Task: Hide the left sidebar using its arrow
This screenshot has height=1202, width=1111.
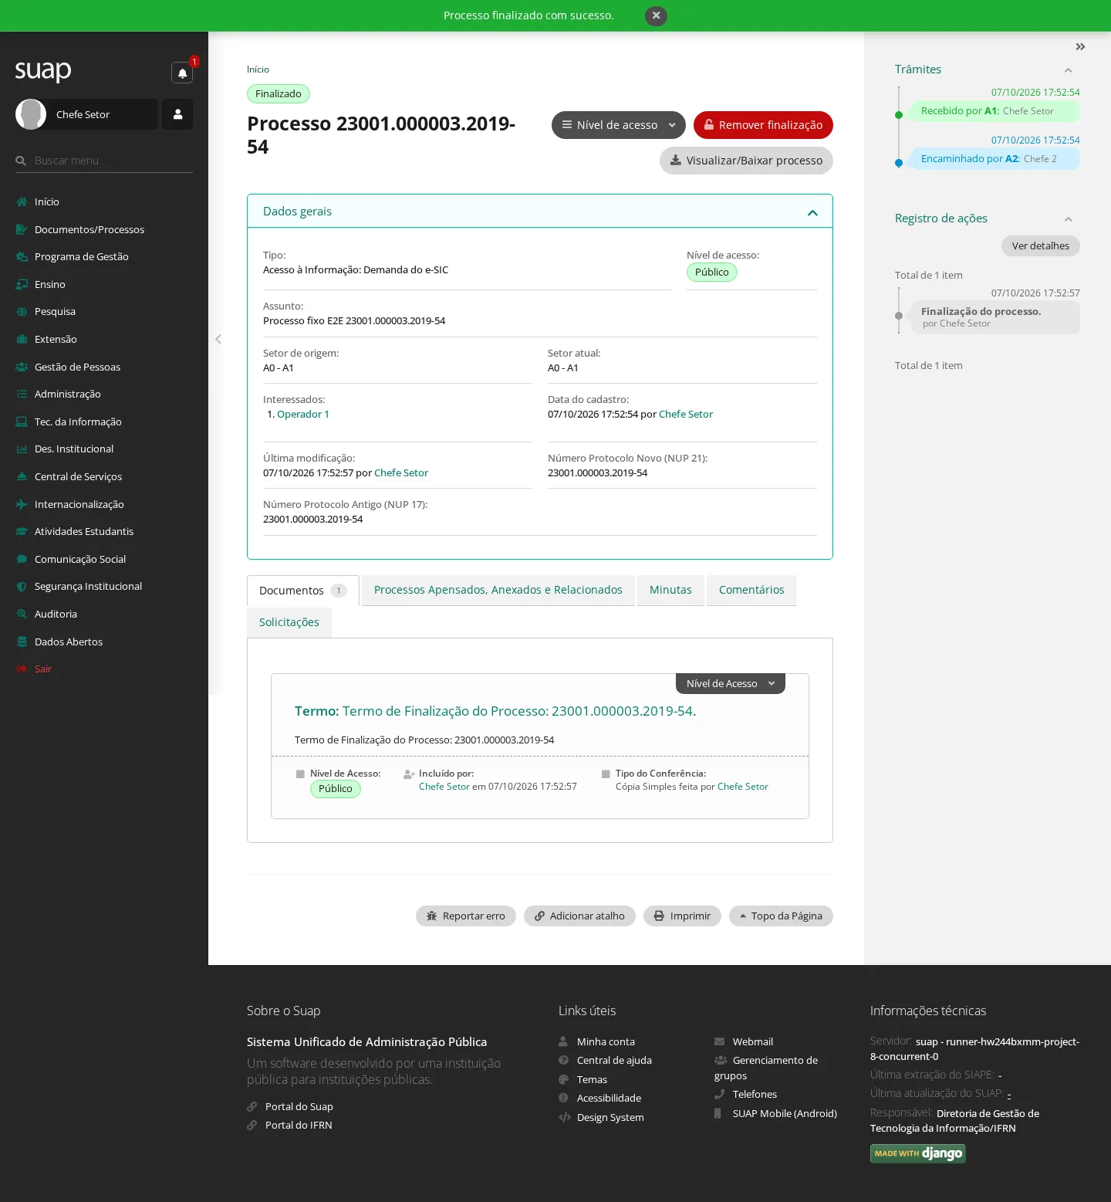Action: coord(218,339)
